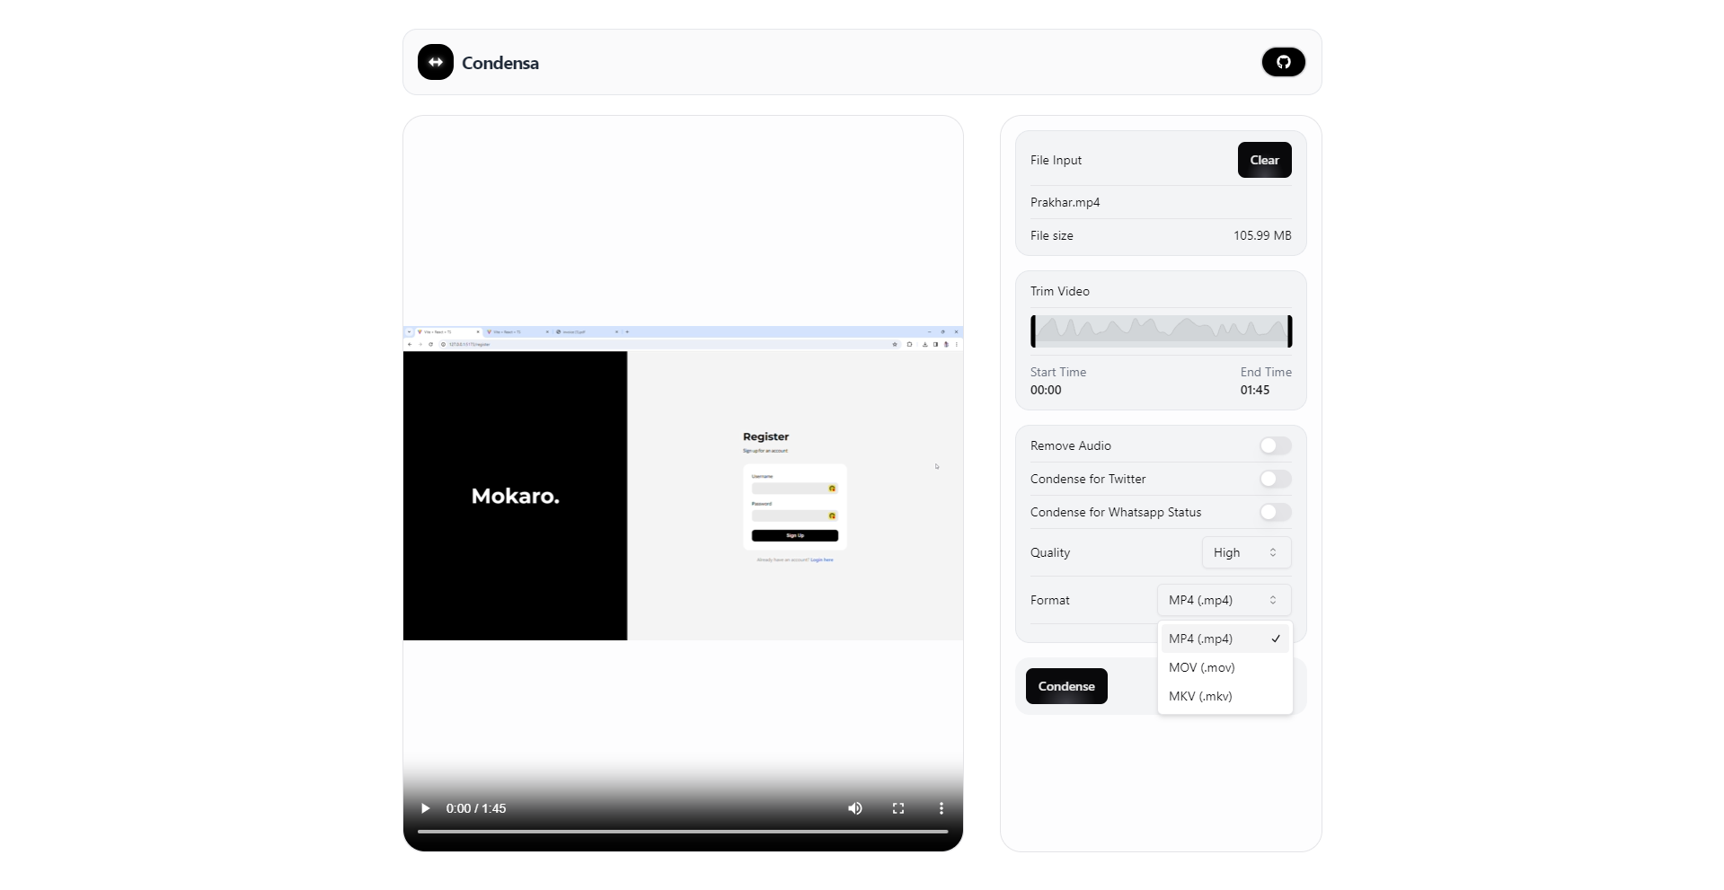Open the Quality dropdown set to High

1246,552
